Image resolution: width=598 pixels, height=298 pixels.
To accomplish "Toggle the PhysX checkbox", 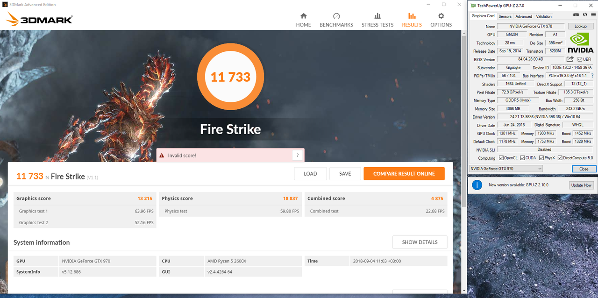I will point(548,158).
